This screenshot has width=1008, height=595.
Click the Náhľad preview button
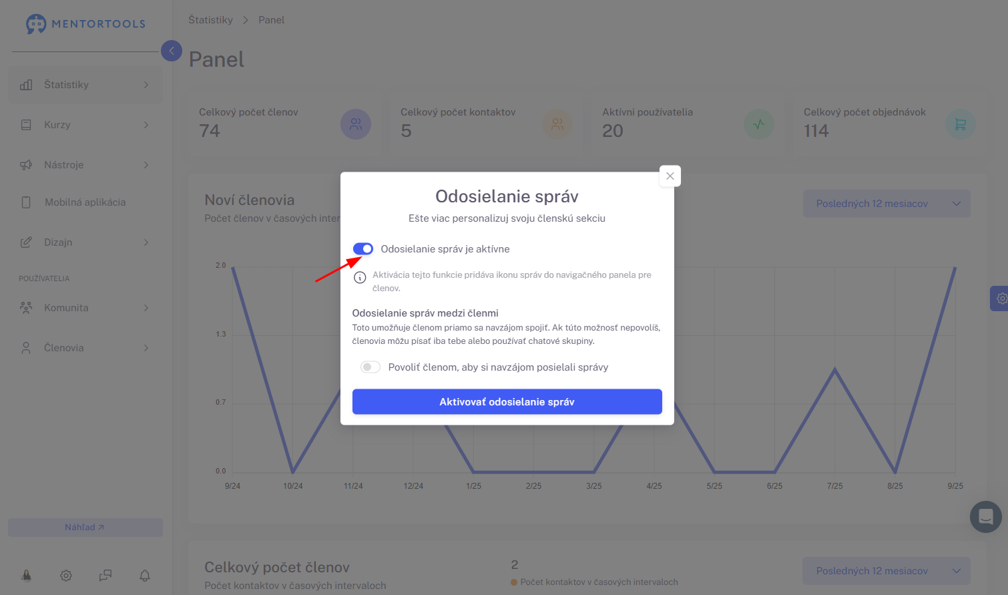(85, 528)
